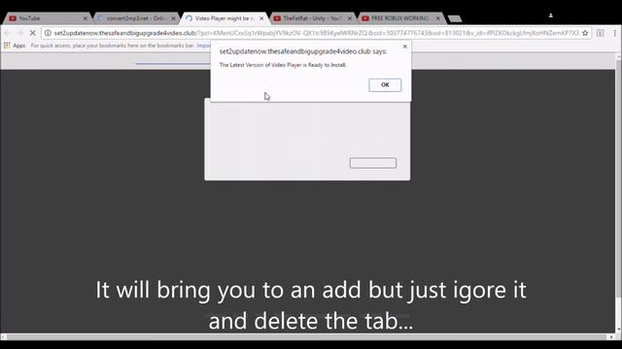Screen dimensions: 622x349
Task: Go back to the previous page
Action: (8, 33)
